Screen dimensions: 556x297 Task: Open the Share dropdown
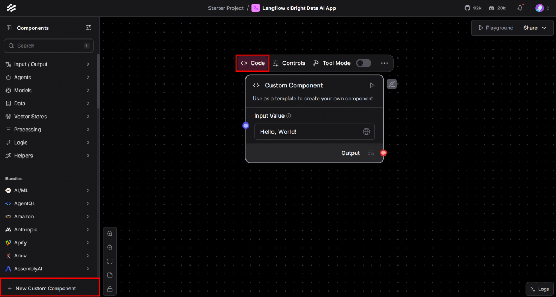[534, 28]
